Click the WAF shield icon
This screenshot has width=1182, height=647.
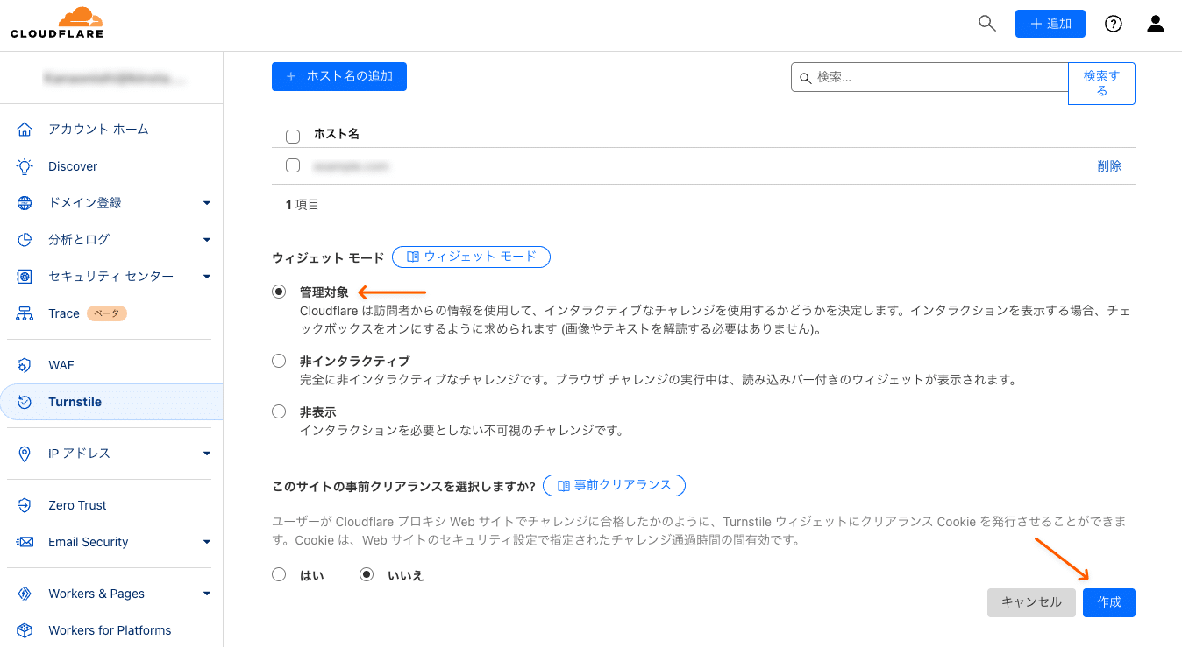point(25,365)
